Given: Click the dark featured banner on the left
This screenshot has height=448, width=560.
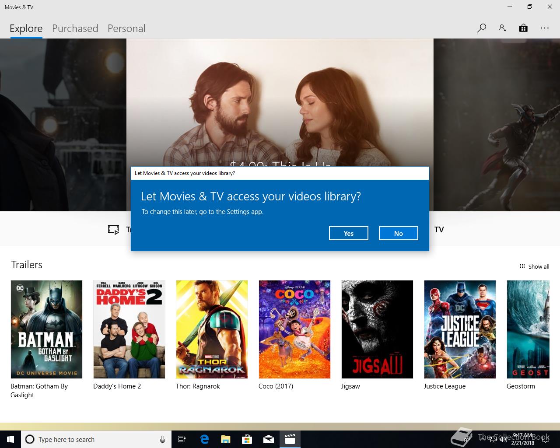Looking at the screenshot, I should [x=63, y=125].
